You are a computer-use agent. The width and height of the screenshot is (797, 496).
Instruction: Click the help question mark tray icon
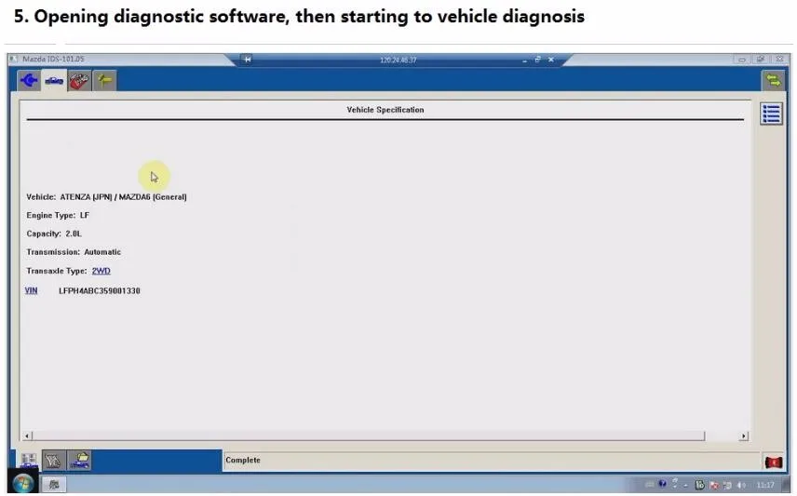[x=662, y=484]
